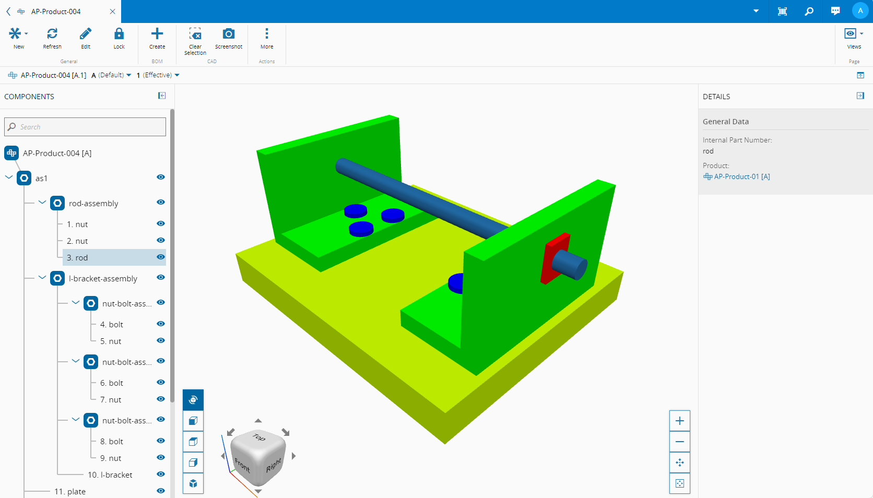Collapse the l-bracket-assembly node
This screenshot has height=498, width=873.
[x=42, y=277]
